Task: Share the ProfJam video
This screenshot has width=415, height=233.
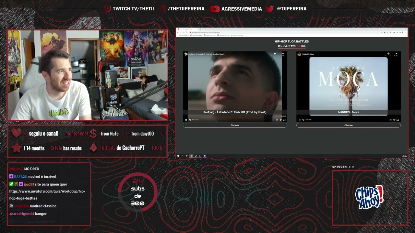Action: 283,54
